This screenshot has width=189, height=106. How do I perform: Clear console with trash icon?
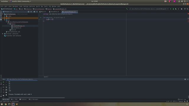[6, 95]
